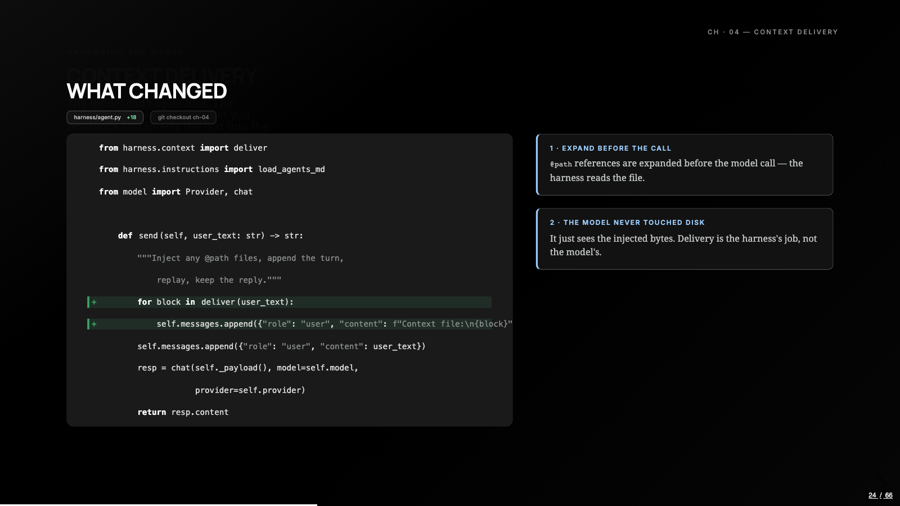This screenshot has height=506, width=900.
Task: Click the 'It just sees the injected bytes' paragraph
Action: [683, 245]
